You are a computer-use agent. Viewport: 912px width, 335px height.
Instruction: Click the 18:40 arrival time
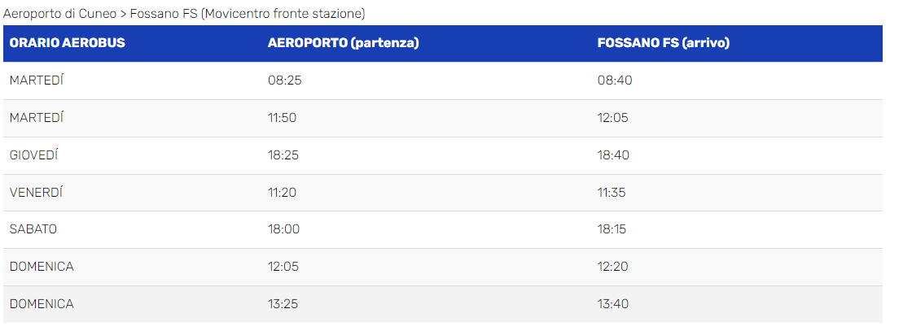(x=614, y=155)
